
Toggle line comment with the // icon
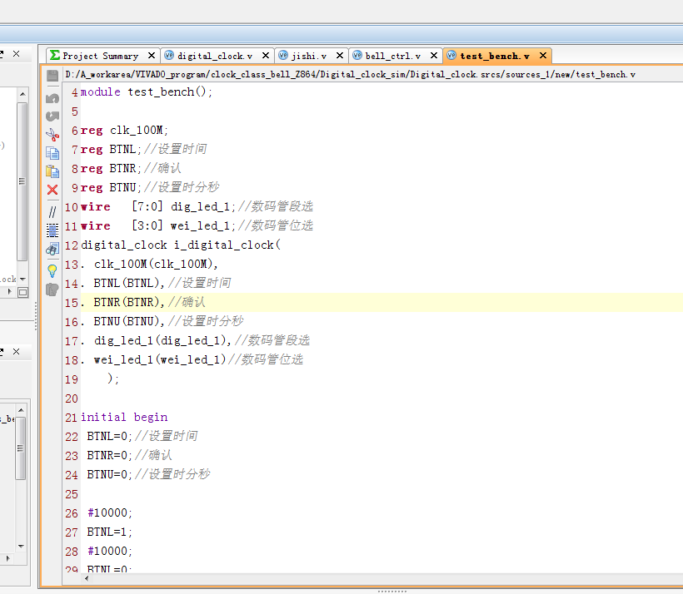pos(52,211)
